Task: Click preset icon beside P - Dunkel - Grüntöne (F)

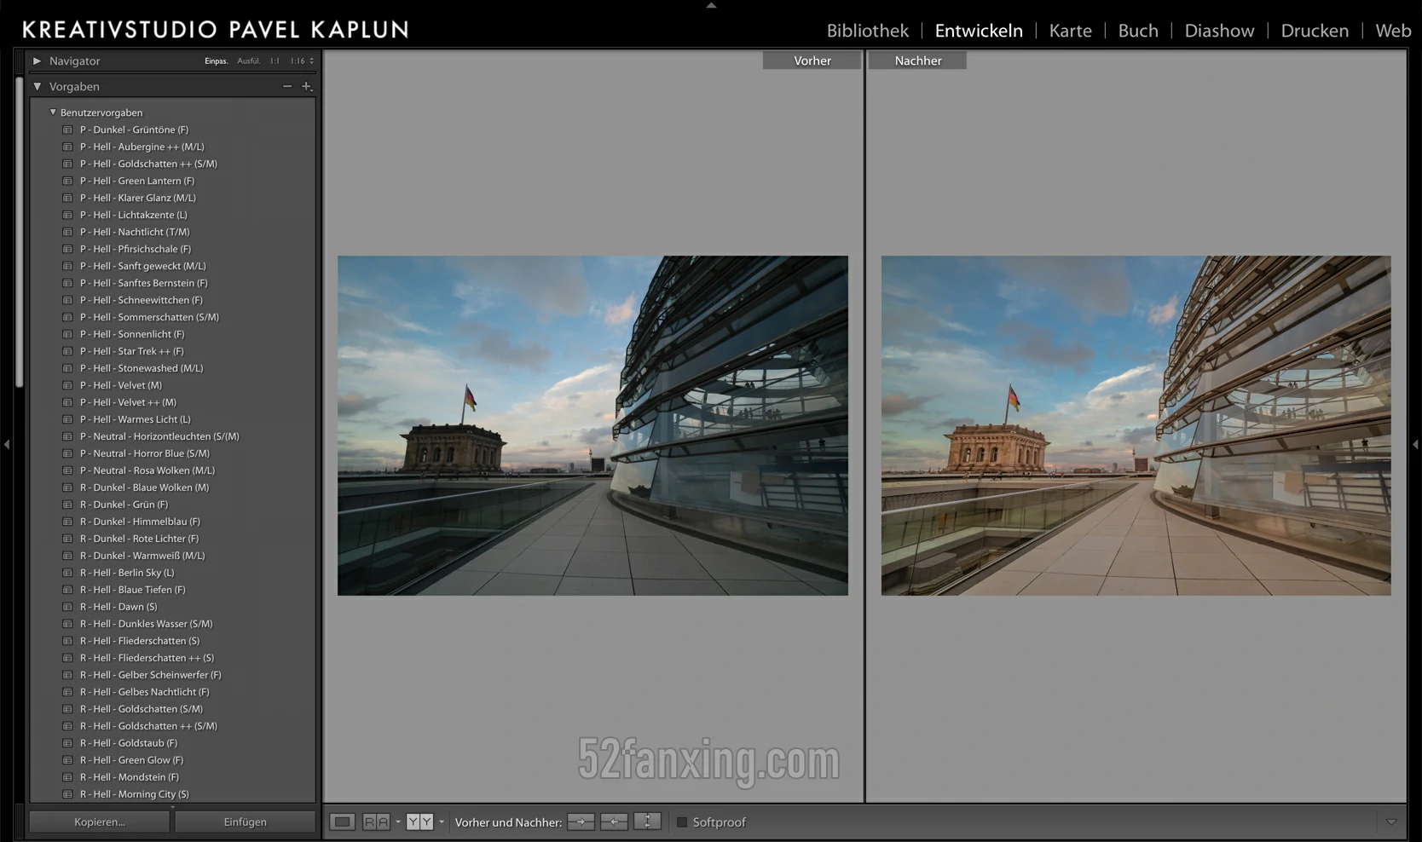Action: (67, 130)
